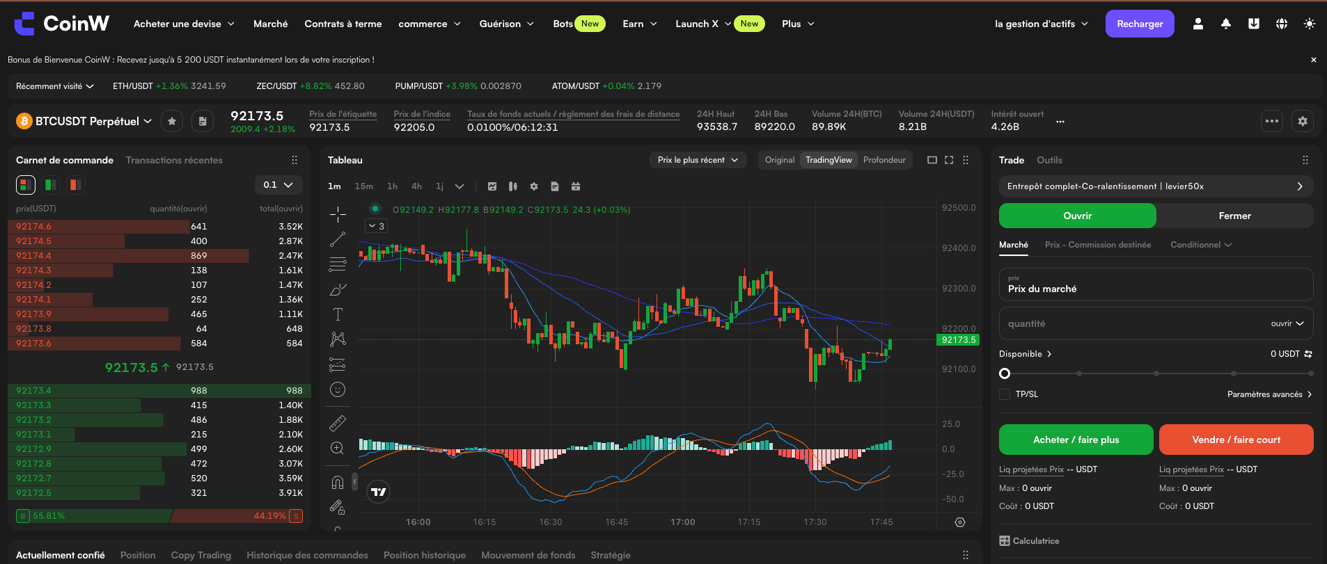Viewport: 1327px width, 564px height.
Task: Open chart settings gear icon
Action: tap(534, 186)
